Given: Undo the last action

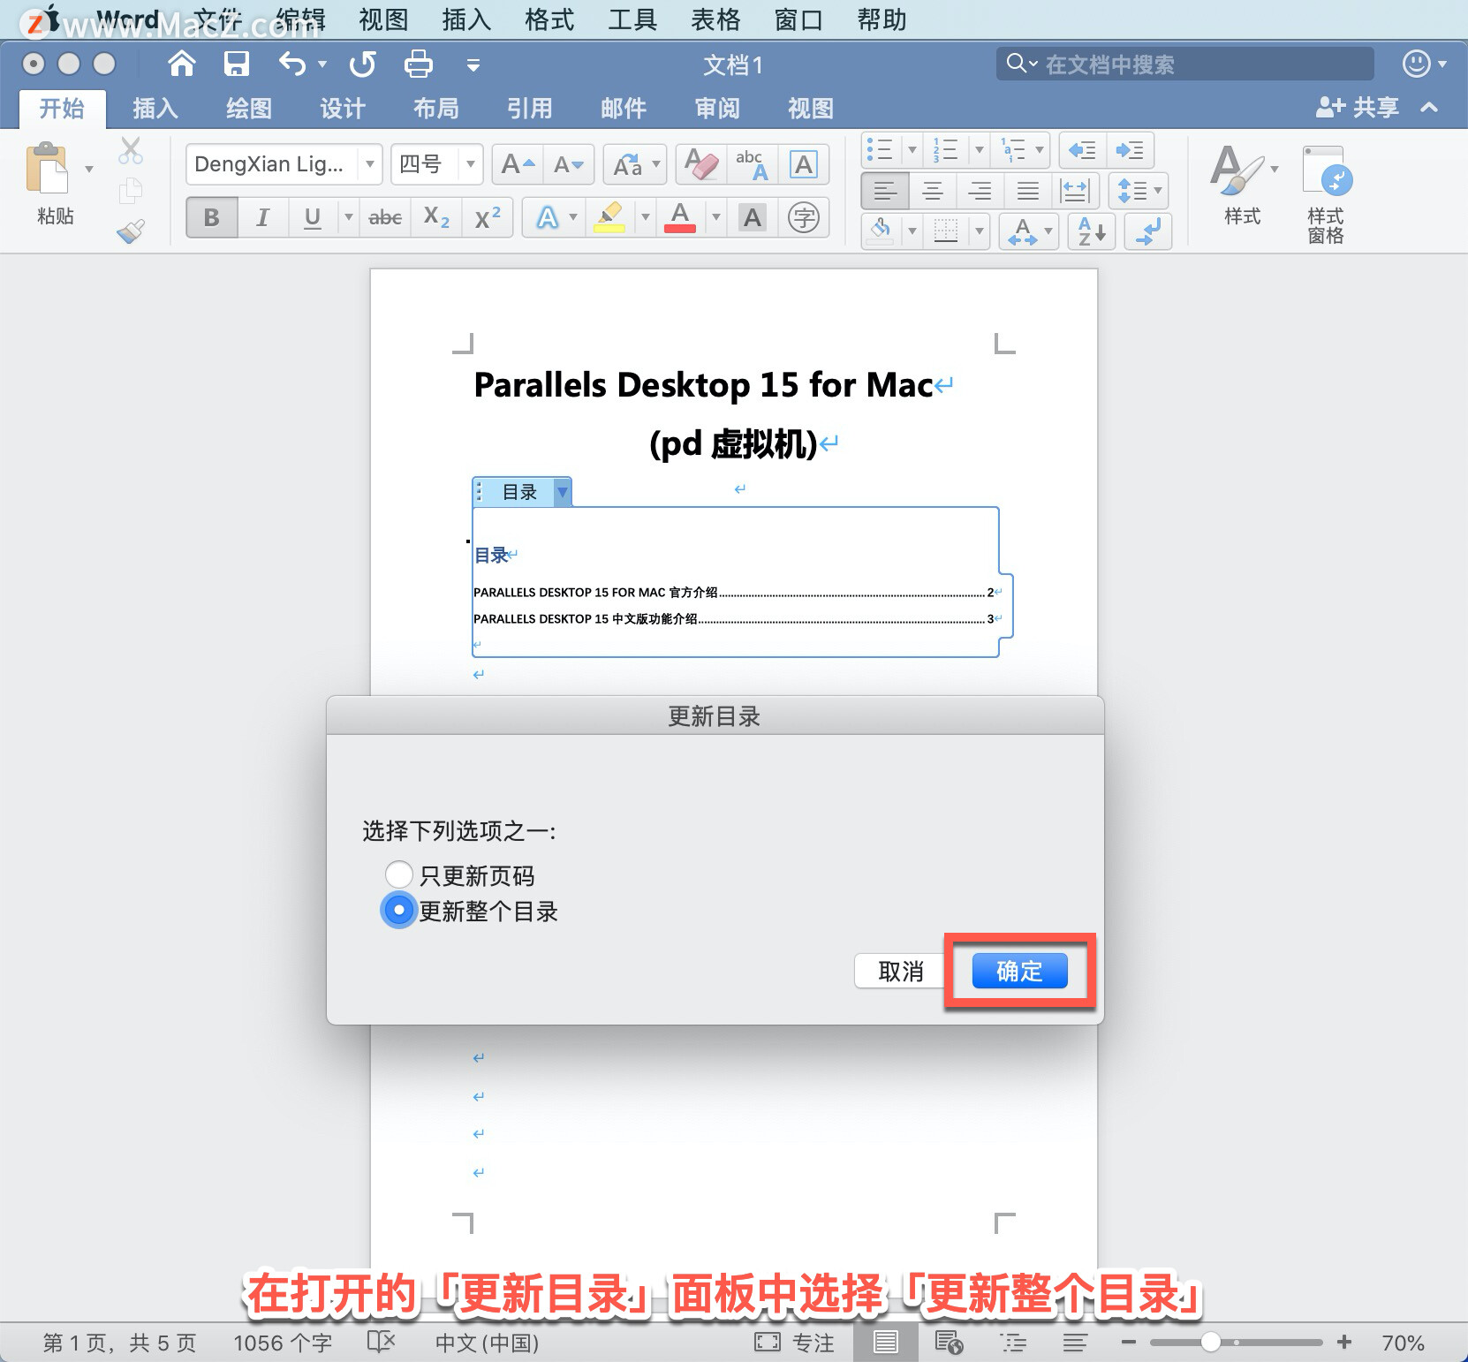Looking at the screenshot, I should 292,64.
